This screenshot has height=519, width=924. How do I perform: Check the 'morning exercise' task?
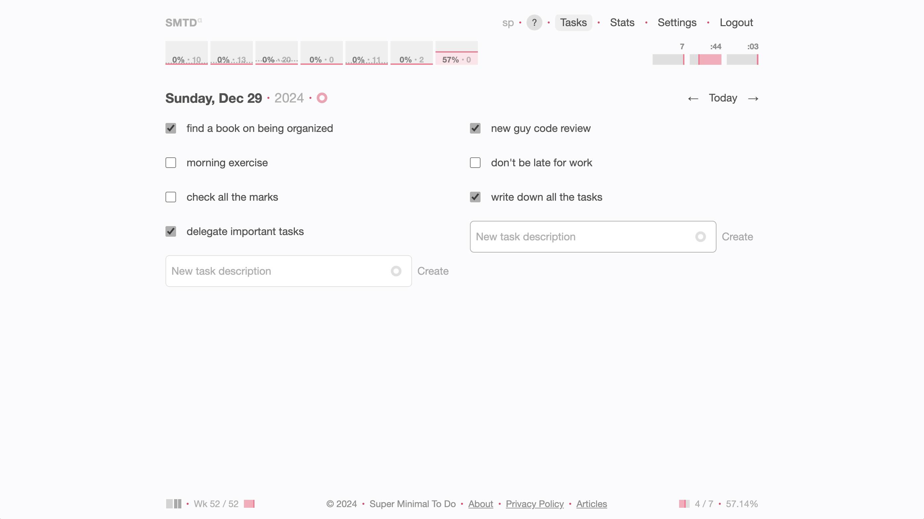pos(171,163)
